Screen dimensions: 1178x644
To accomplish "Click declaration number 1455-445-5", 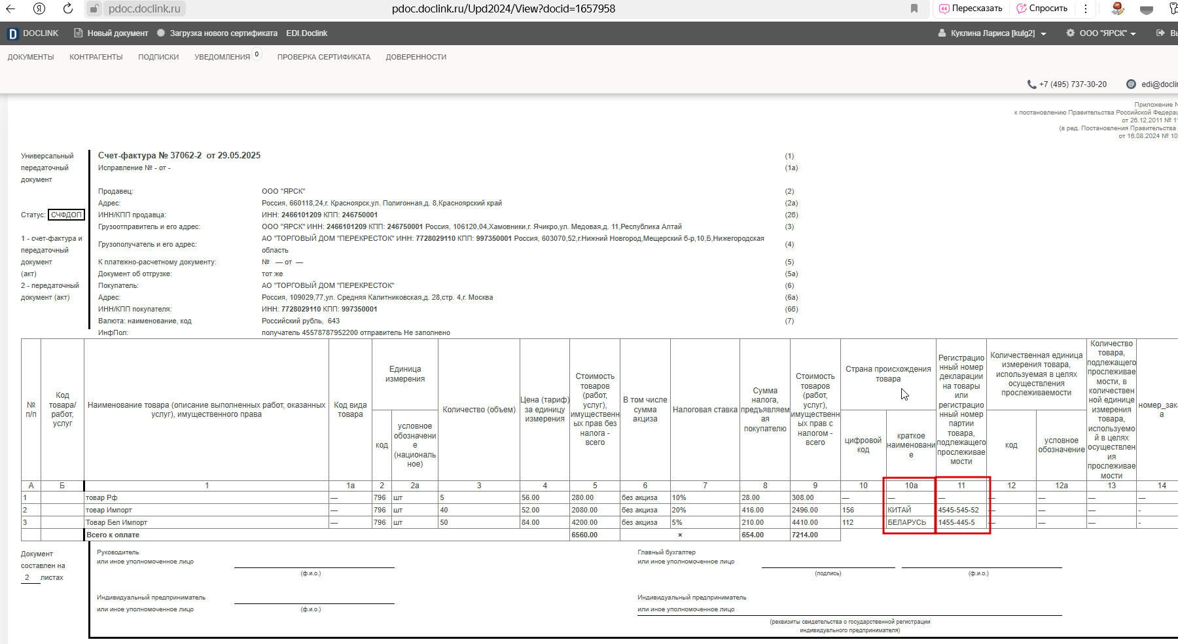I will point(956,522).
